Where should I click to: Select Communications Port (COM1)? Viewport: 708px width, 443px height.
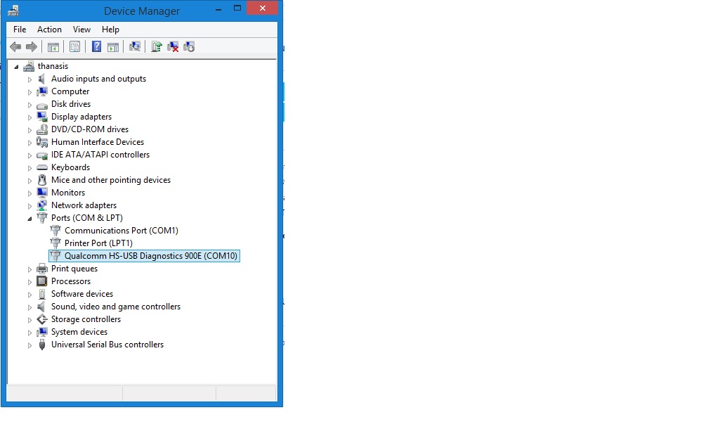pos(121,231)
